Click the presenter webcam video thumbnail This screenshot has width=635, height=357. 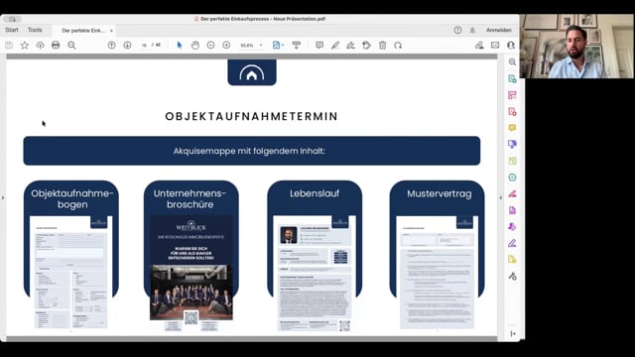[x=576, y=47]
